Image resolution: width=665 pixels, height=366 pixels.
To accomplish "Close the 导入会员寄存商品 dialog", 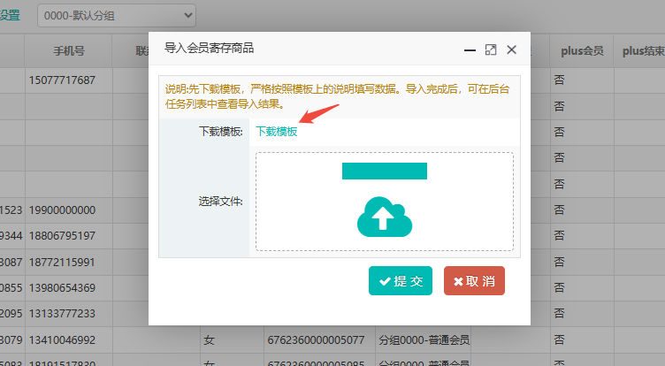I will click(511, 50).
